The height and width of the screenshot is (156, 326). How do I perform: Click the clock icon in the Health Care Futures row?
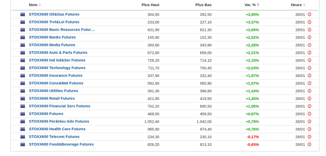(x=309, y=129)
